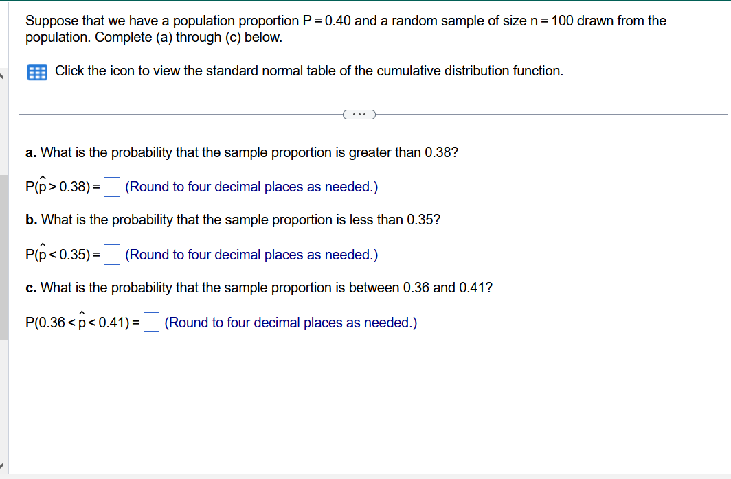
Task: Collapse the question area using the dots button
Action: coord(359,114)
